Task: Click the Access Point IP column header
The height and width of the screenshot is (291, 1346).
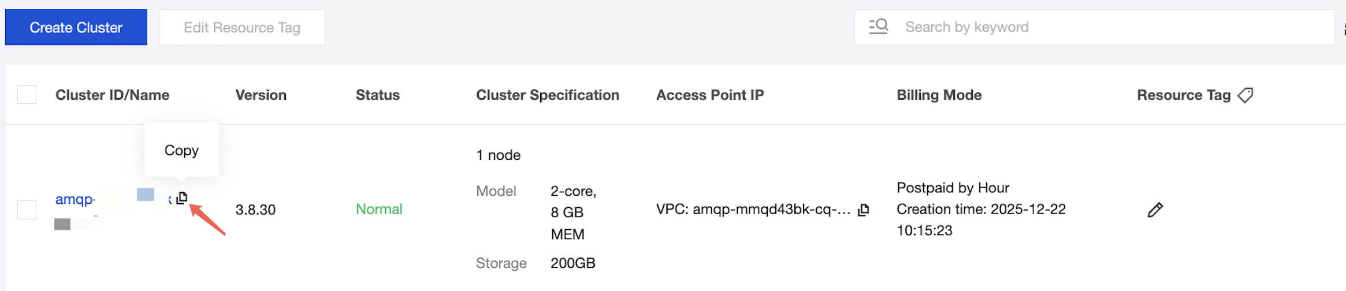Action: tap(709, 95)
